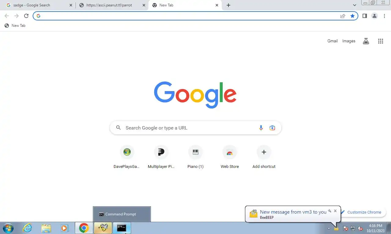Viewport: 391px width, 234px height.
Task: Click the Google search box
Action: pyautogui.click(x=195, y=128)
